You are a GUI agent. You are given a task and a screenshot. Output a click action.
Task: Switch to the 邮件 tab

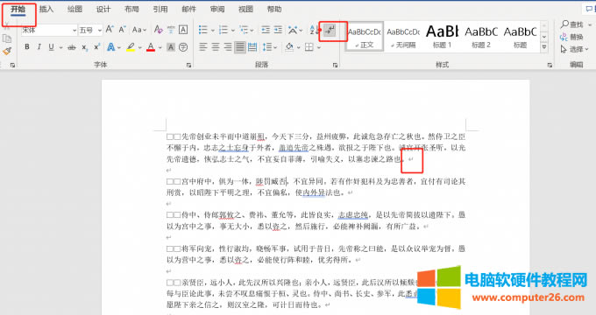pos(189,9)
